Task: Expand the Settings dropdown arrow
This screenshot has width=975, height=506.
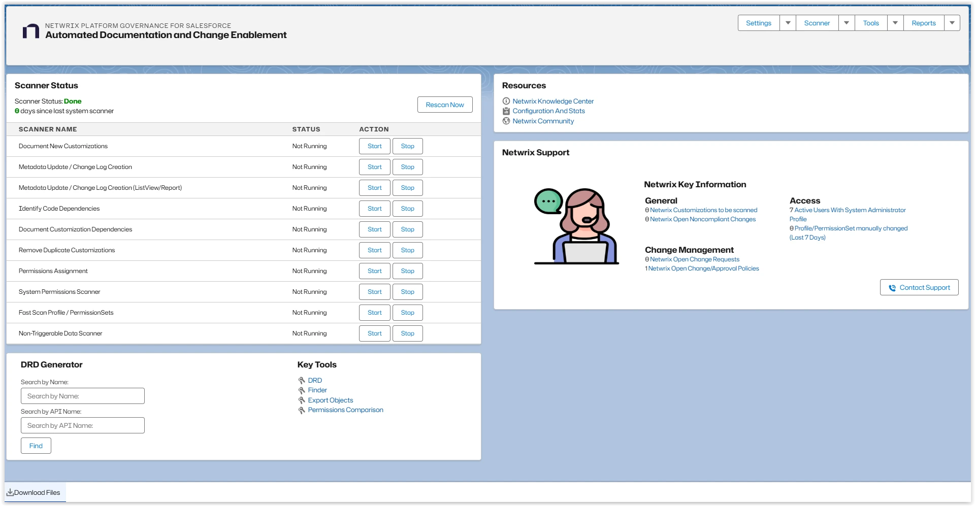Action: [788, 23]
